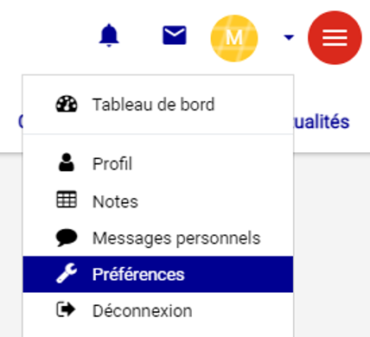
Task: Choose the highlighted Préférences entry
Action: pos(158,274)
